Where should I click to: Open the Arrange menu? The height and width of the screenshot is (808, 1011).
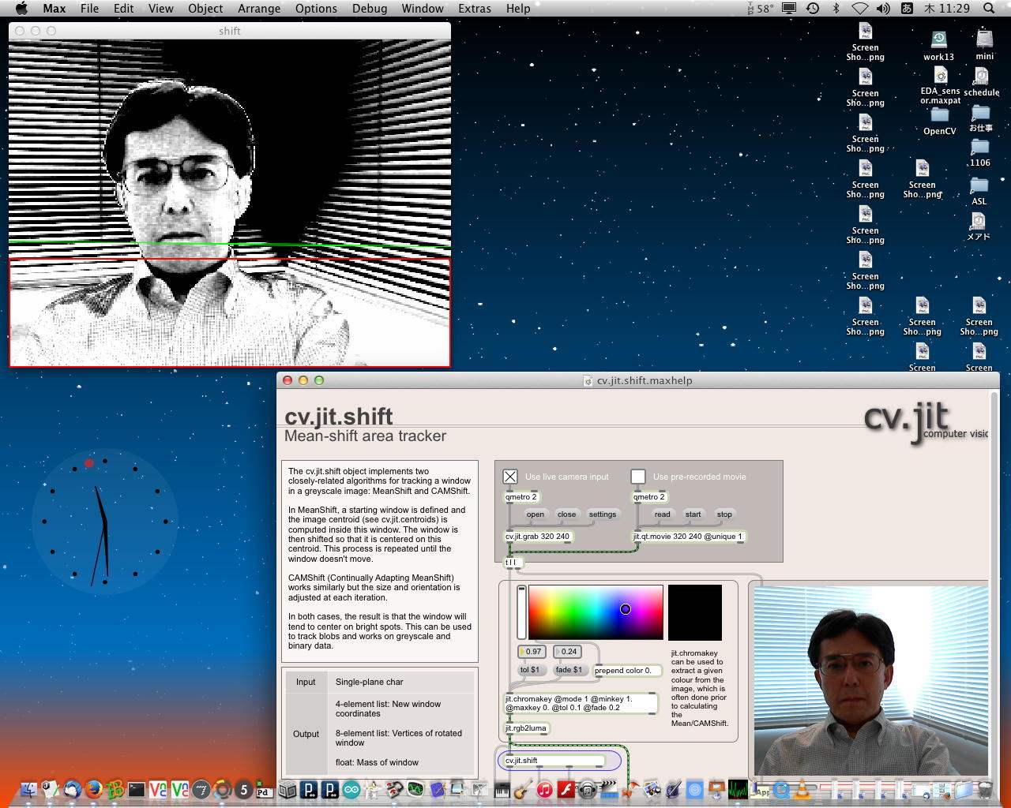pos(259,9)
